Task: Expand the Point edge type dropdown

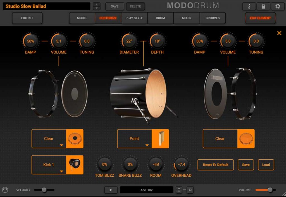Action: point(135,139)
